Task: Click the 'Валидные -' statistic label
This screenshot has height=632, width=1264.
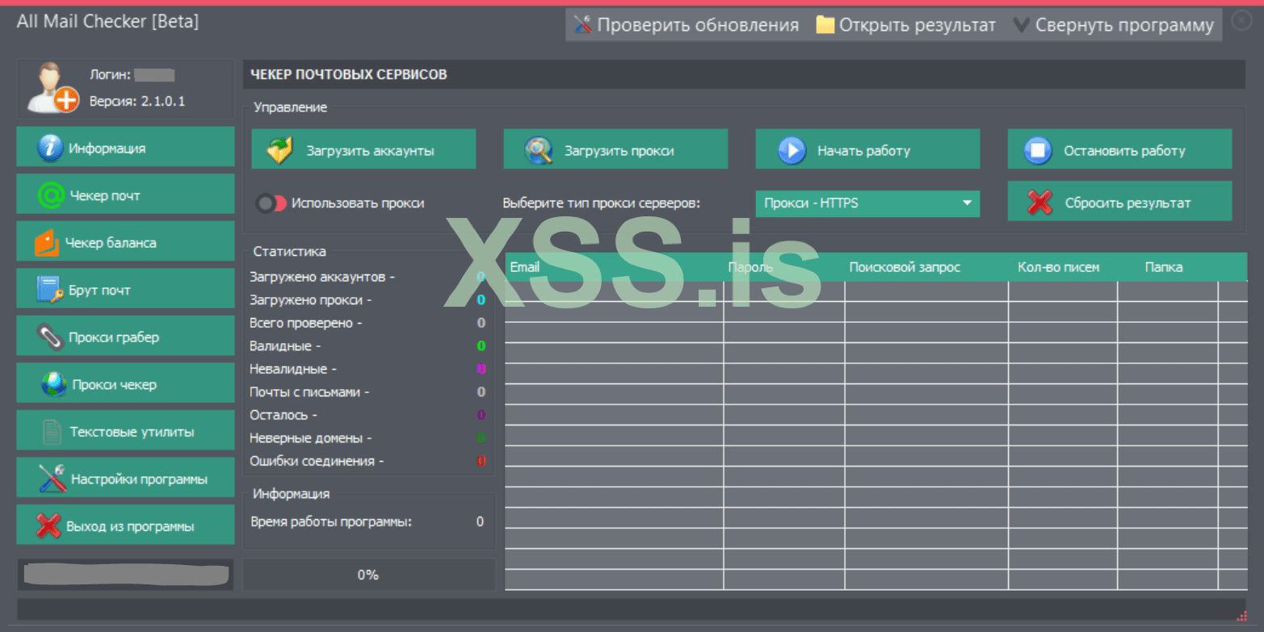Action: coord(285,346)
